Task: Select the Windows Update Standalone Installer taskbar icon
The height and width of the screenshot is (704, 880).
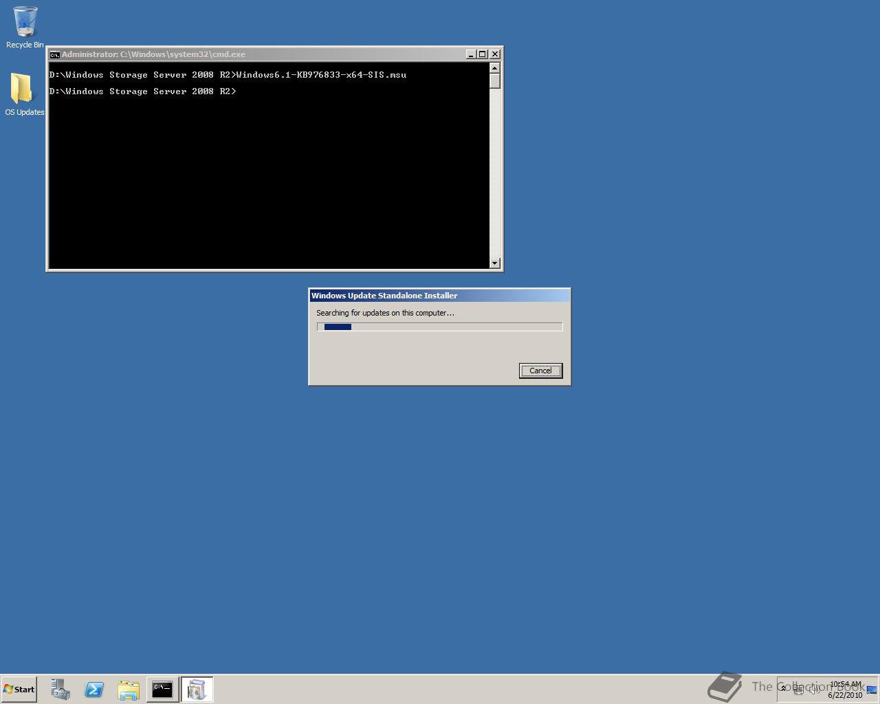Action: (x=197, y=689)
